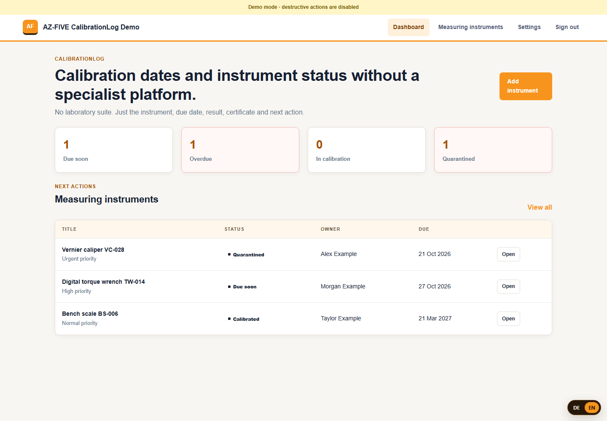
Task: Select the In calibration summary card
Action: pos(367,150)
